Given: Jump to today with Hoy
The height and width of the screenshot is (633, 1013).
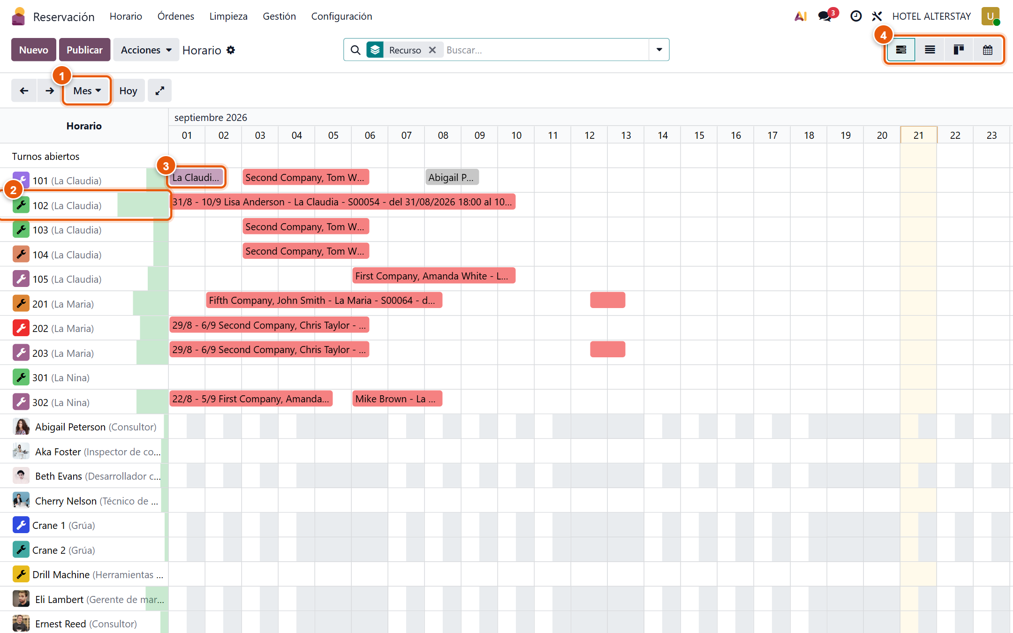Looking at the screenshot, I should tap(128, 90).
